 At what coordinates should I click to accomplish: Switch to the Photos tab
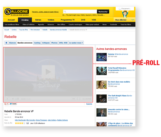point(54,43)
